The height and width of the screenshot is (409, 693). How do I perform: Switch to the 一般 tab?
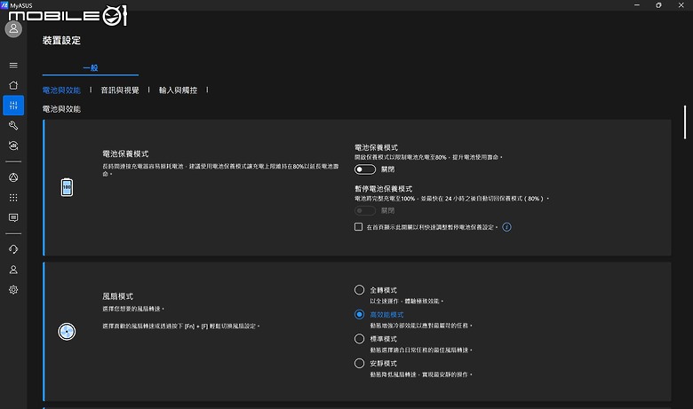pos(91,68)
